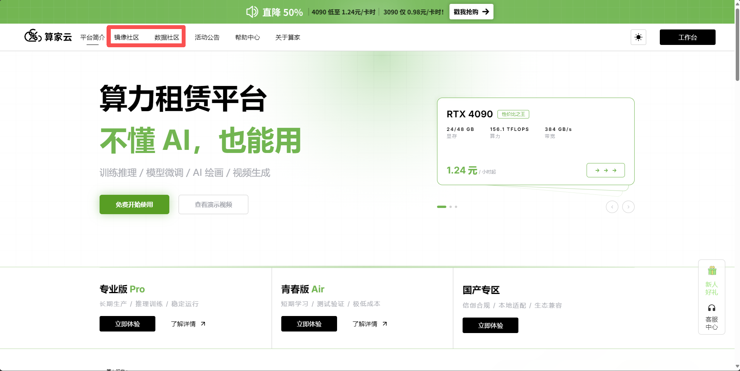740x371 pixels.
Task: Click the 戳我抢购 banner button
Action: pos(471,12)
